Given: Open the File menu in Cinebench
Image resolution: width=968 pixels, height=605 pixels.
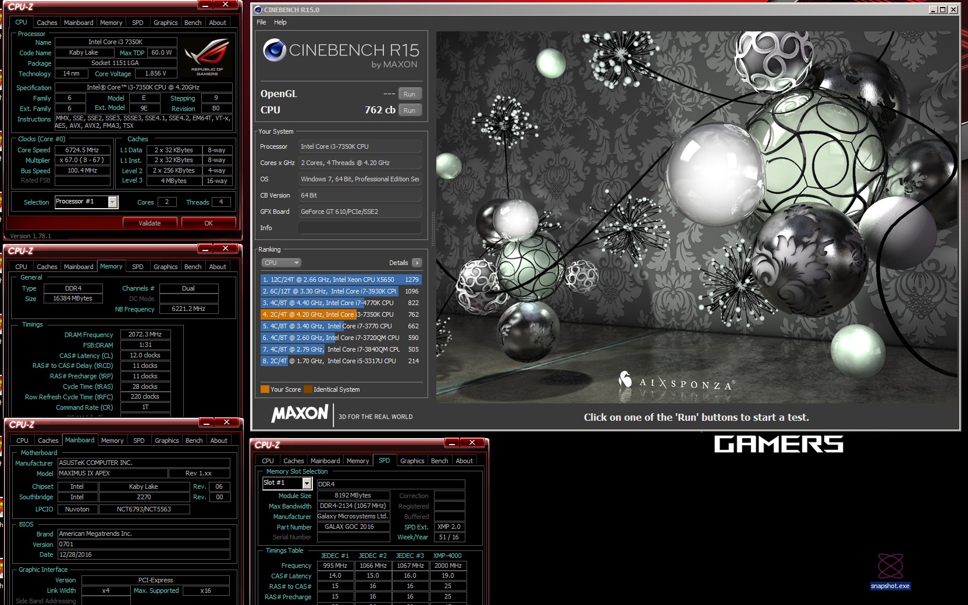Looking at the screenshot, I should (261, 22).
